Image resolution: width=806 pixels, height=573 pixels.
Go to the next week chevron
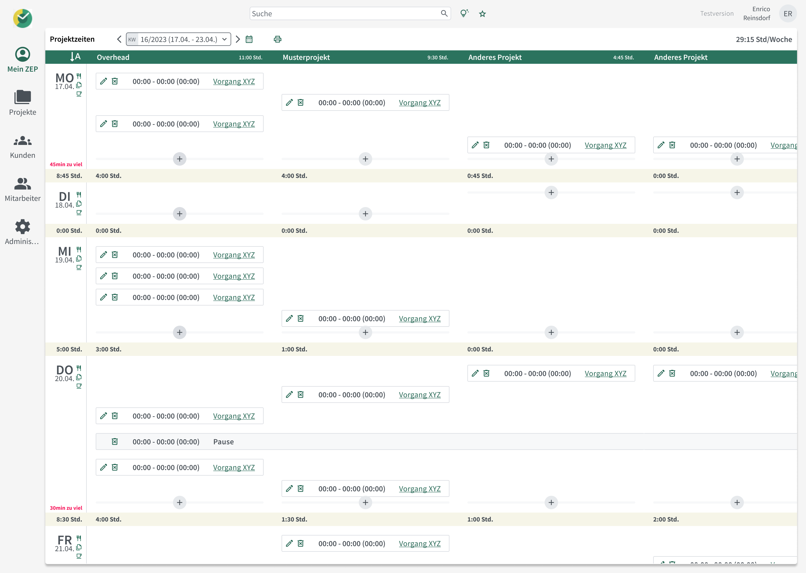click(x=238, y=39)
